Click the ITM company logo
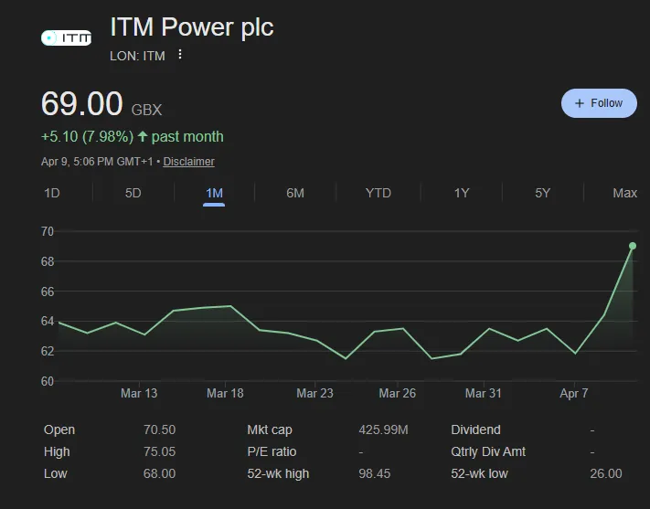Image resolution: width=650 pixels, height=509 pixels. [67, 38]
